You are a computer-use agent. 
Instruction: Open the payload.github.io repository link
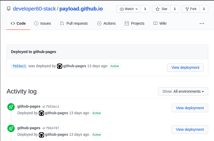(81, 9)
